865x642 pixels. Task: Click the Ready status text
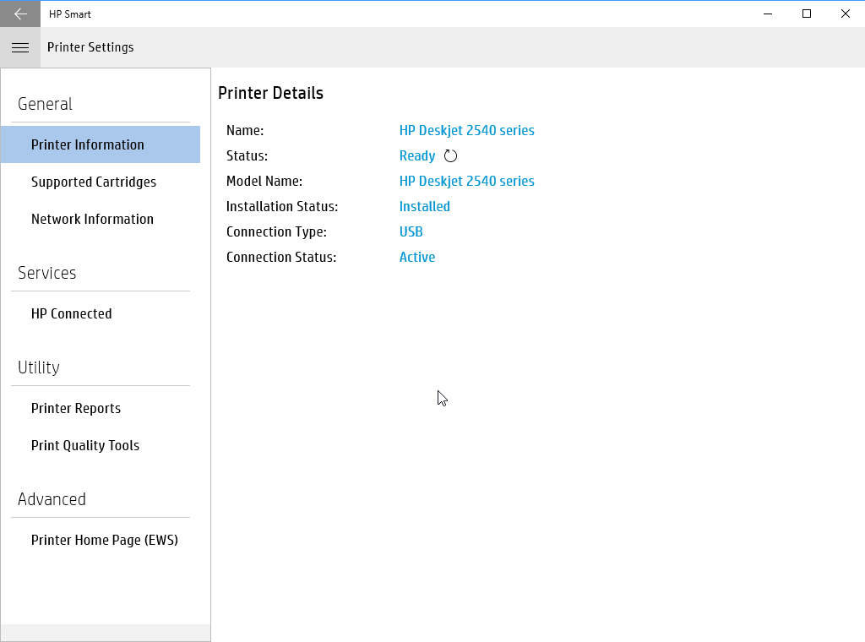click(417, 155)
